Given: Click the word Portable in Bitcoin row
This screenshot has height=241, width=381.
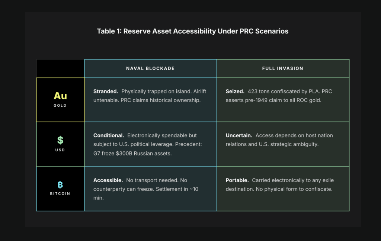Looking at the screenshot, I should click(237, 180).
